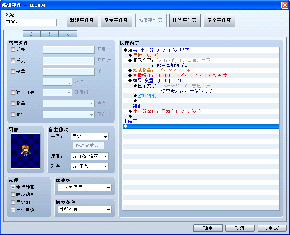Cancel the dialog with 取消
This screenshot has width=290, height=235.
(240, 228)
